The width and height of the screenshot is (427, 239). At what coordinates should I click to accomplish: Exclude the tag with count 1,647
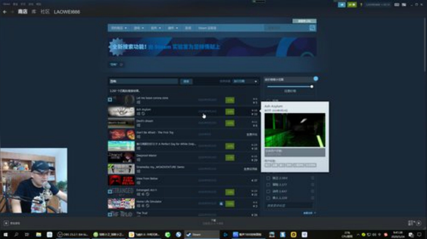(x=313, y=191)
